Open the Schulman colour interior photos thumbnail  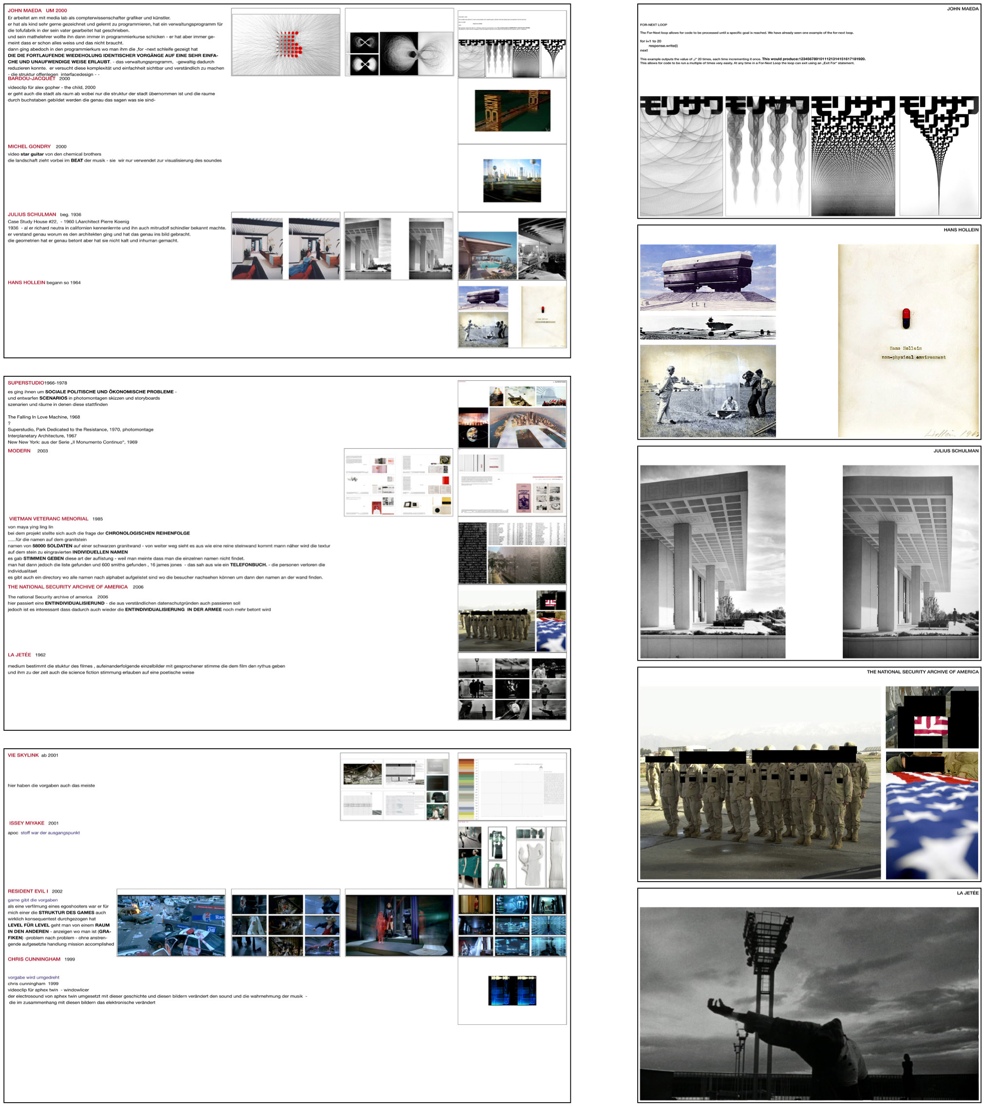pyautogui.click(x=286, y=249)
